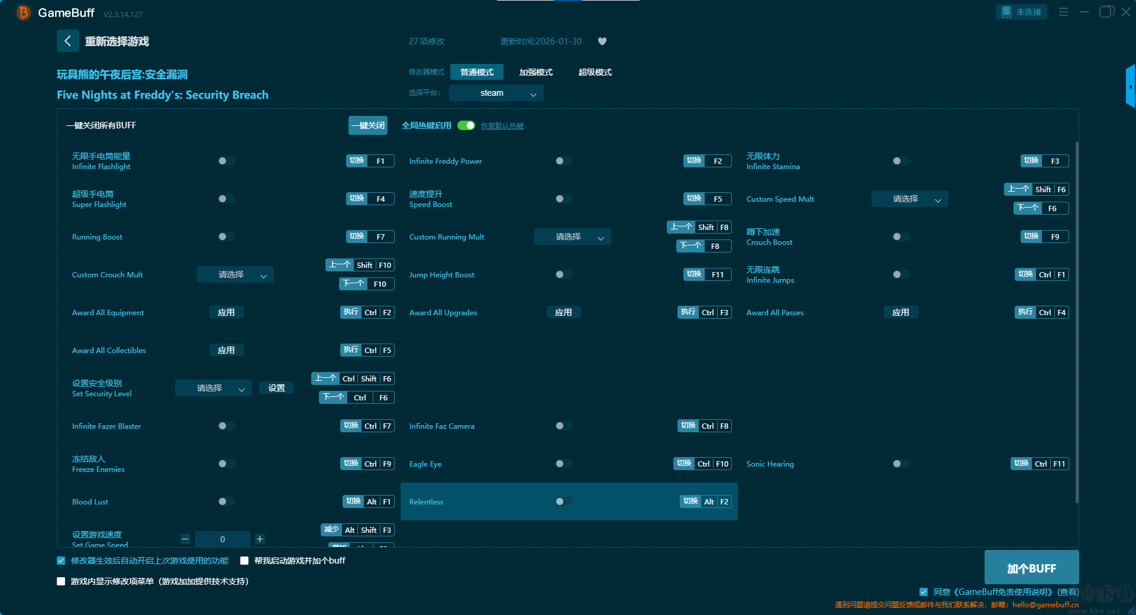This screenshot has height=615, width=1136.
Task: Click the 加个BUFF button
Action: click(1032, 568)
